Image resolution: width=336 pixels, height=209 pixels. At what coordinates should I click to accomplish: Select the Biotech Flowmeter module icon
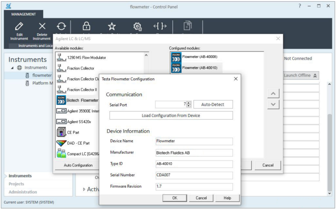61,100
